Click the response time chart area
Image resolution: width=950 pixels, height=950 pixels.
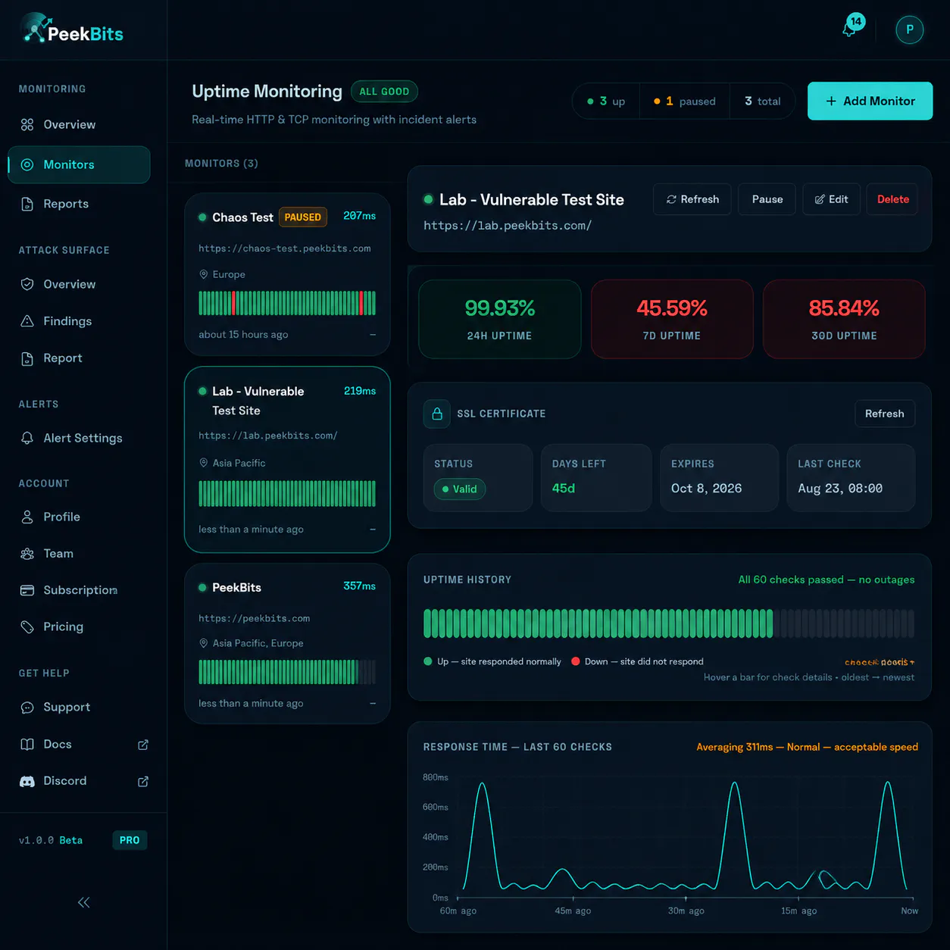(x=685, y=837)
